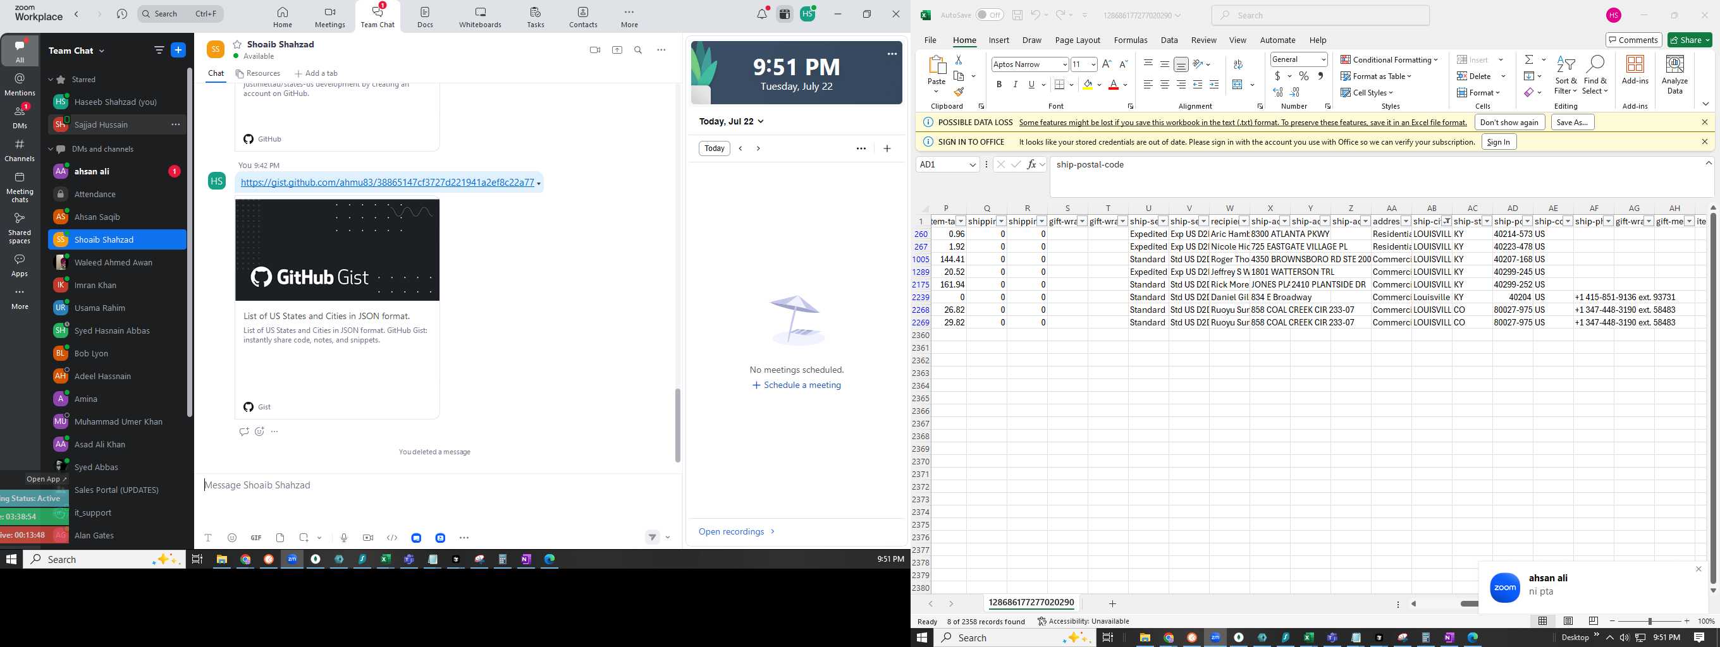1720x647 pixels.
Task: Open the GitHub gist URL link in the chat
Action: click(387, 182)
